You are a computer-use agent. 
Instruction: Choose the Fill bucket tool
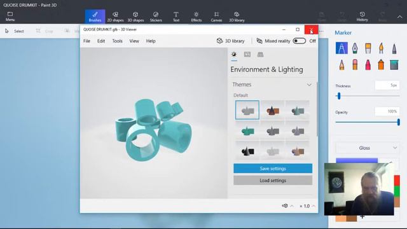tap(394, 65)
